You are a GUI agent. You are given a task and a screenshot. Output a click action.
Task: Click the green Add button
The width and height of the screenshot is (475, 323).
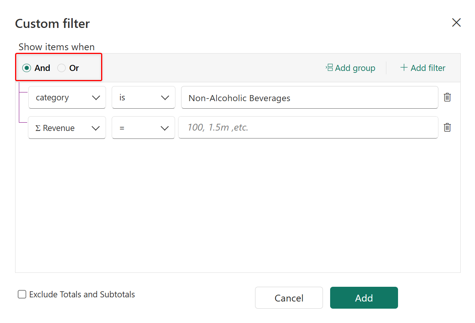(364, 298)
